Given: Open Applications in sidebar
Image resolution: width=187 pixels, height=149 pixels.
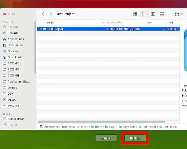Looking at the screenshot, I should pos(13,39).
